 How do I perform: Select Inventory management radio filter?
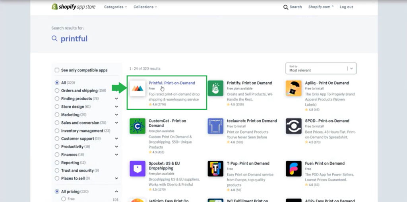tap(57, 130)
